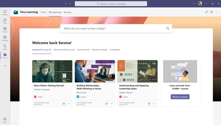This screenshot has height=125, width=221.
Task: Click What do you want to learn field
Action: tap(116, 28)
